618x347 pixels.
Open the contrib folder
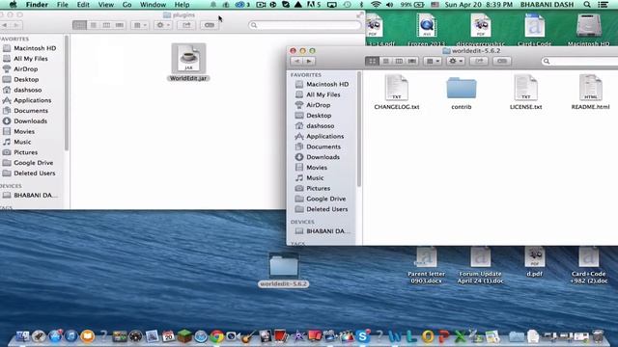coord(462,93)
